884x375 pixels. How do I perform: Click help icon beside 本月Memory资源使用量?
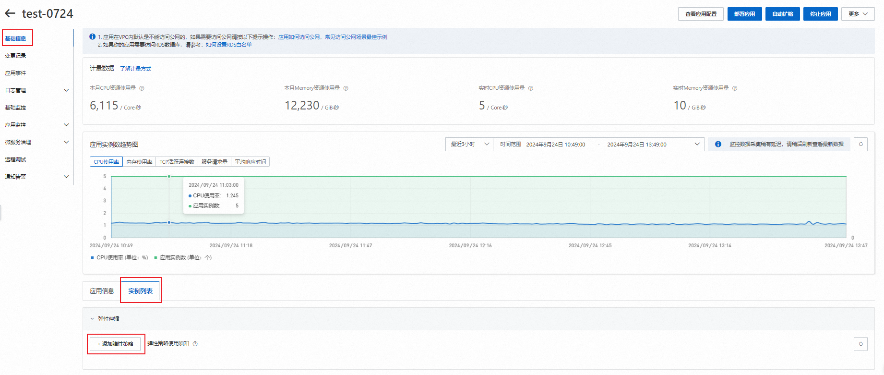tap(346, 88)
